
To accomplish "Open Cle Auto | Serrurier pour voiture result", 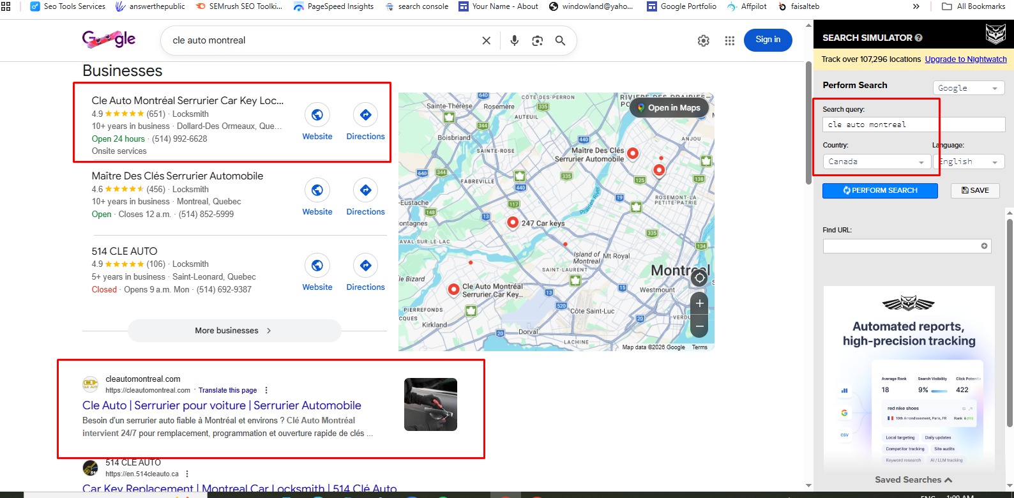I will (222, 405).
